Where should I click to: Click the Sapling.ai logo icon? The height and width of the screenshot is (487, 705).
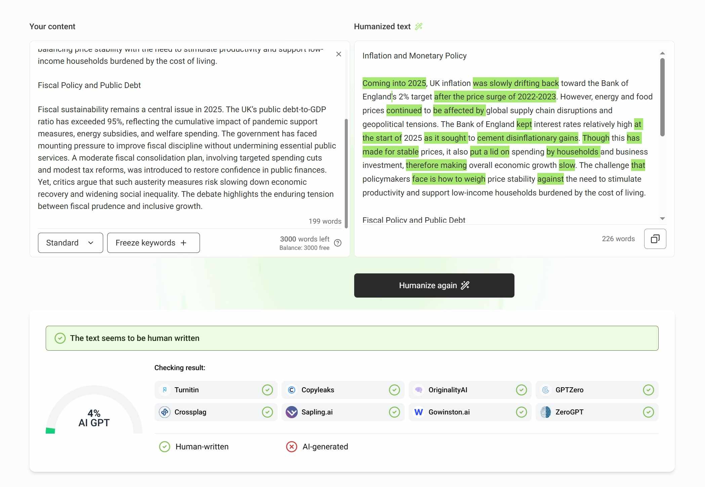click(x=291, y=412)
